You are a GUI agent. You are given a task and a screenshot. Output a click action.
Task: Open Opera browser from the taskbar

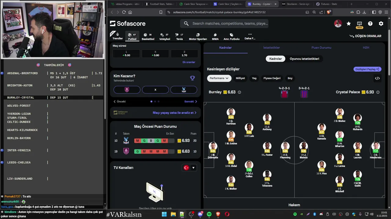pyautogui.click(x=227, y=214)
